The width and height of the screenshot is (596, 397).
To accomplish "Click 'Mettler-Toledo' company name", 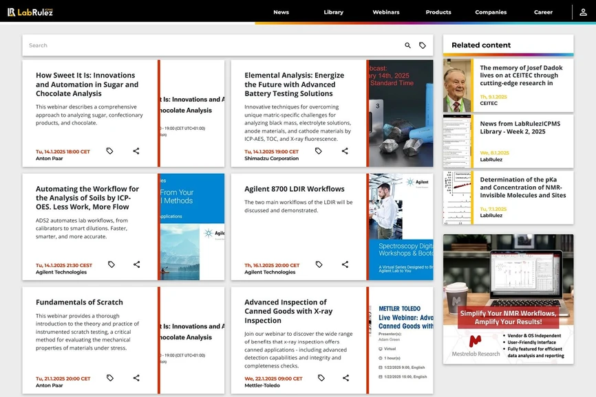I will coord(262,385).
